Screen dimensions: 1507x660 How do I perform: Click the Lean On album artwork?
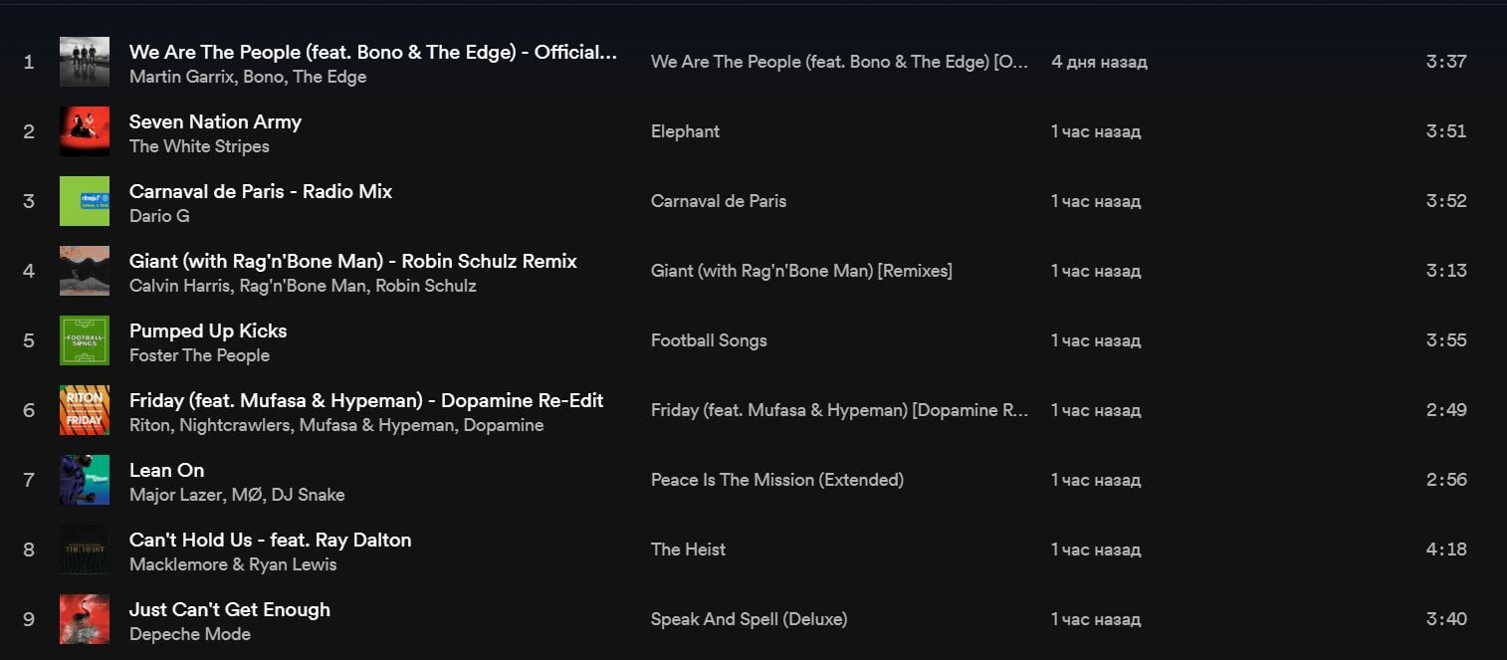pos(85,480)
